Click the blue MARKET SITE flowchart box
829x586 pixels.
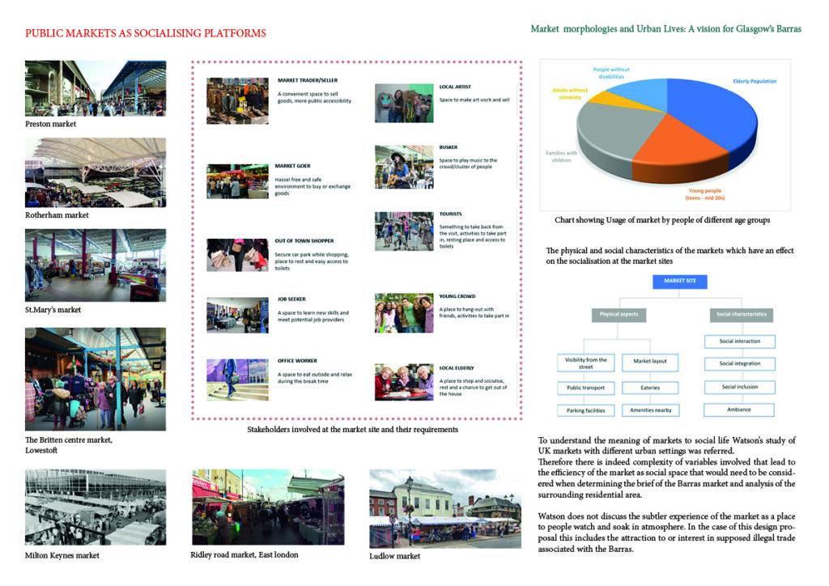(x=680, y=281)
